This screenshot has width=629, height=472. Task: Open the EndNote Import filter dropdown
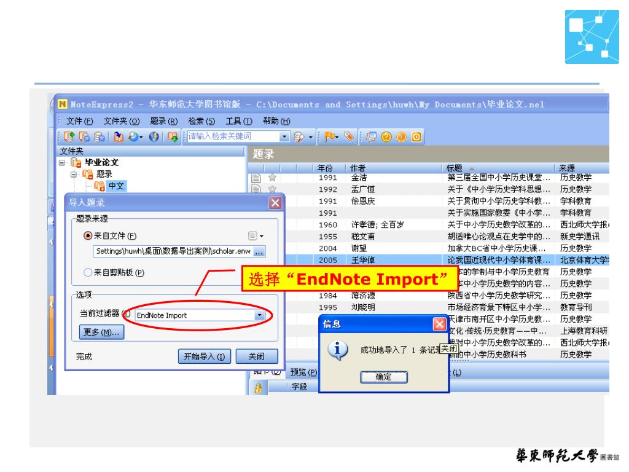click(x=260, y=315)
